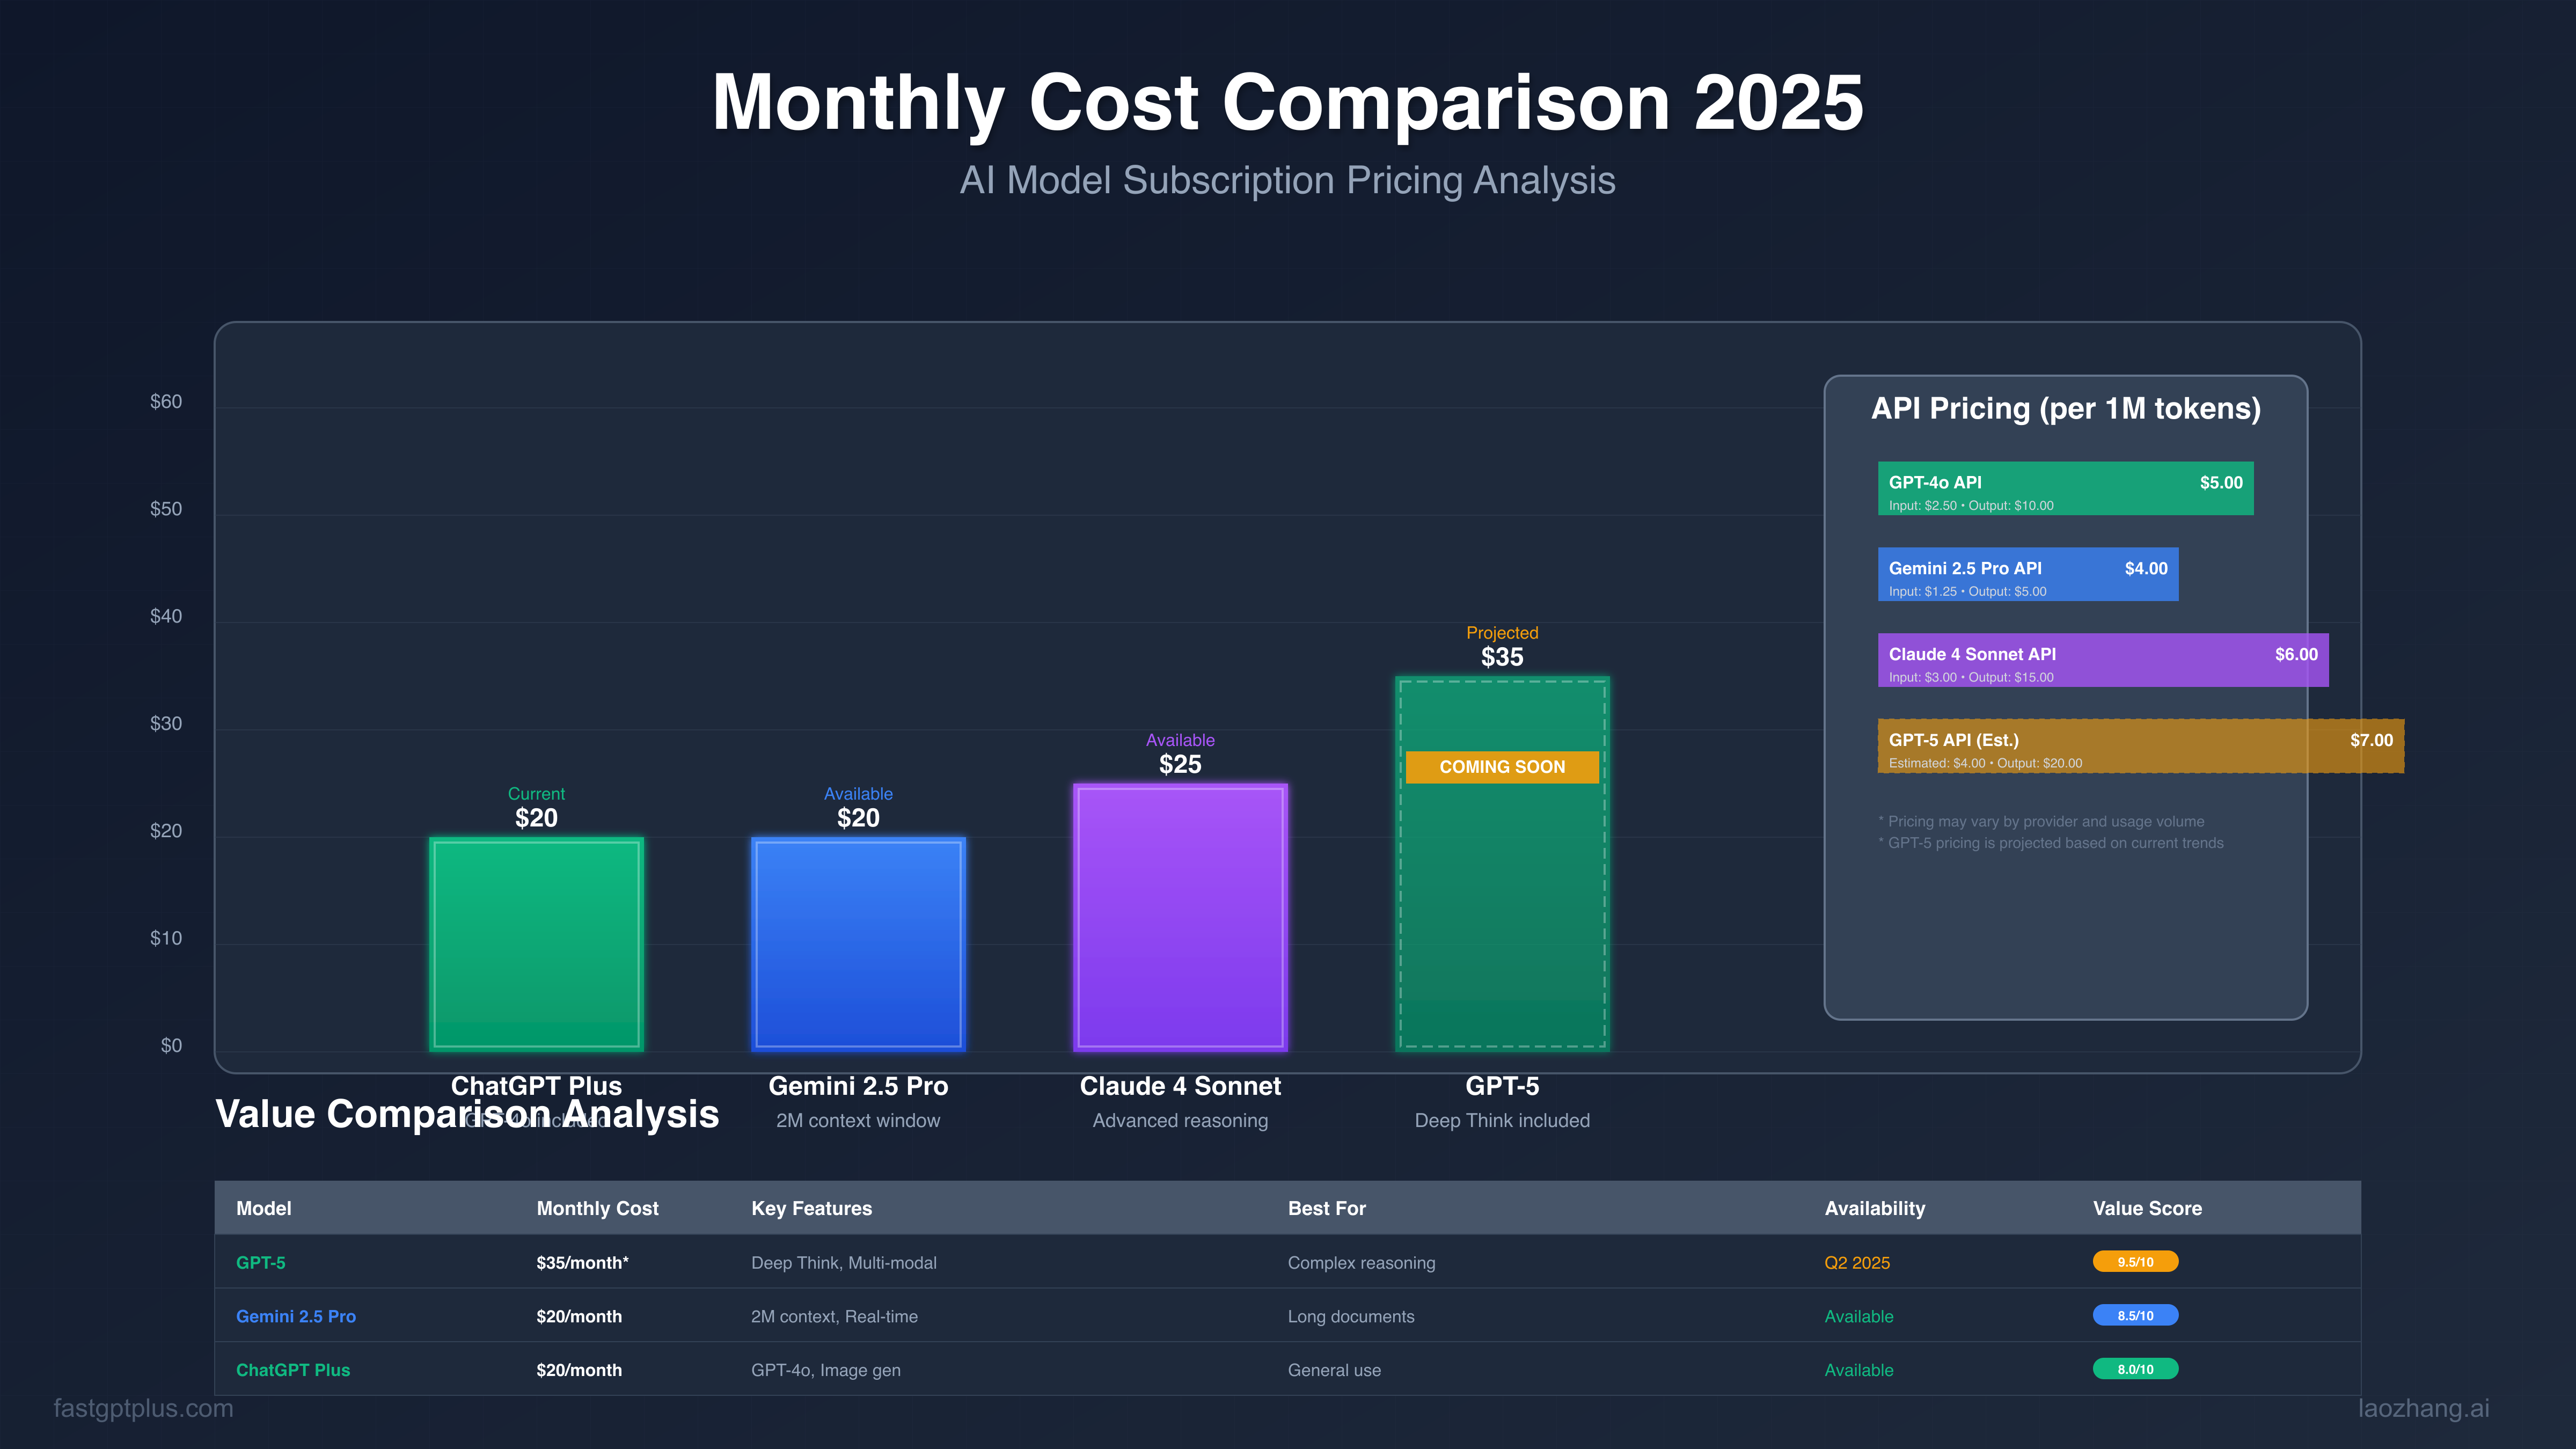Click the Value Comparison Analysis heading

[467, 1114]
